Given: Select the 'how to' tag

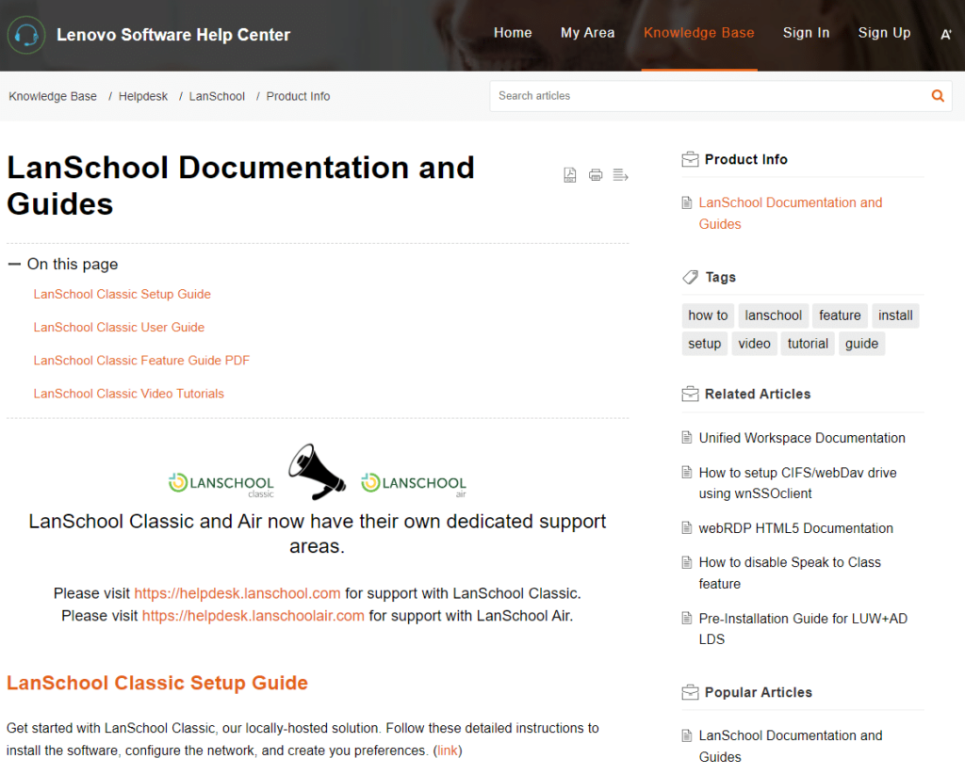Looking at the screenshot, I should pyautogui.click(x=708, y=315).
